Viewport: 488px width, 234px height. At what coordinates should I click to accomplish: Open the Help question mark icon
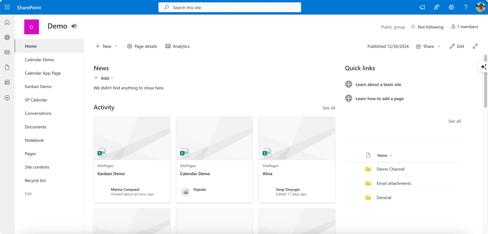(466, 7)
